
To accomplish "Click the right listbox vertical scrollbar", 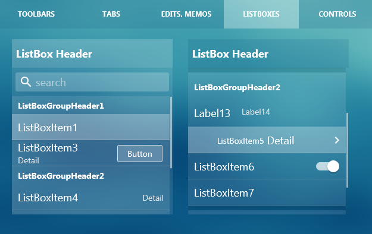I will 348,150.
